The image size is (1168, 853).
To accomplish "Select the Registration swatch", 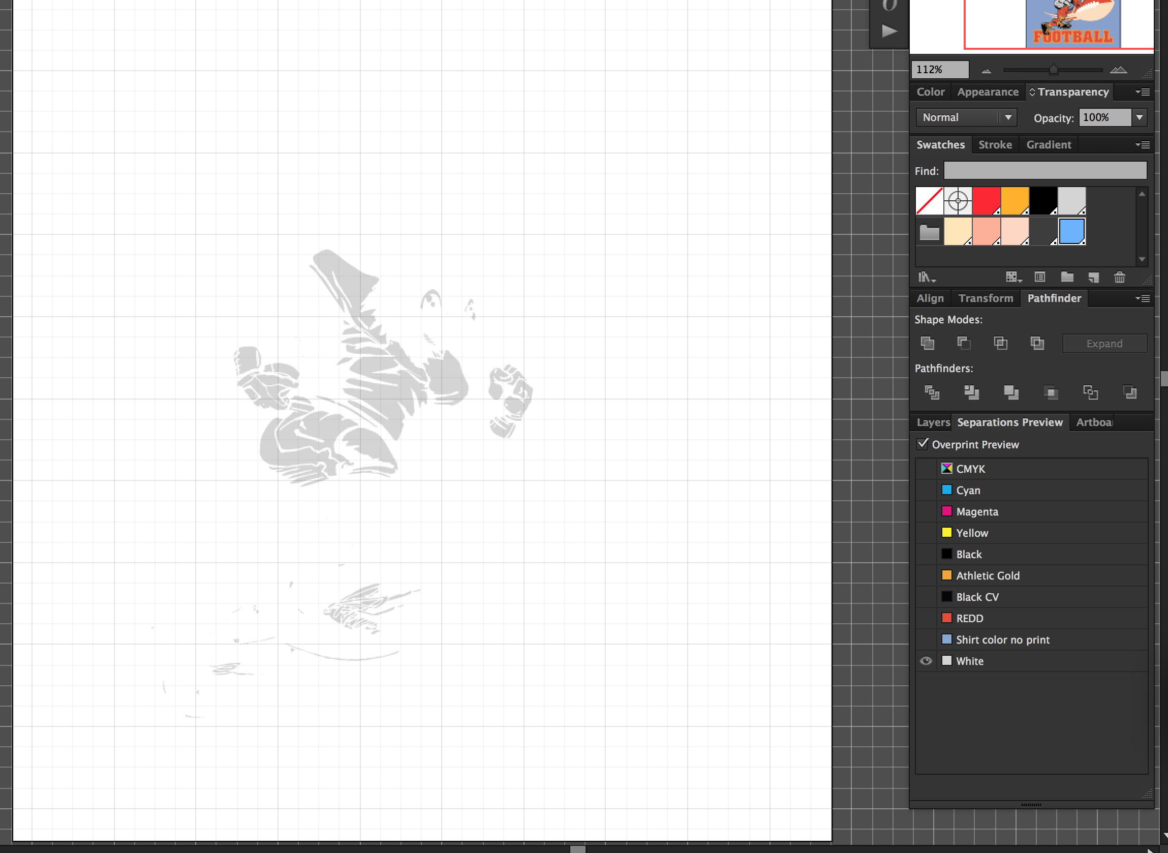I will pos(958,201).
